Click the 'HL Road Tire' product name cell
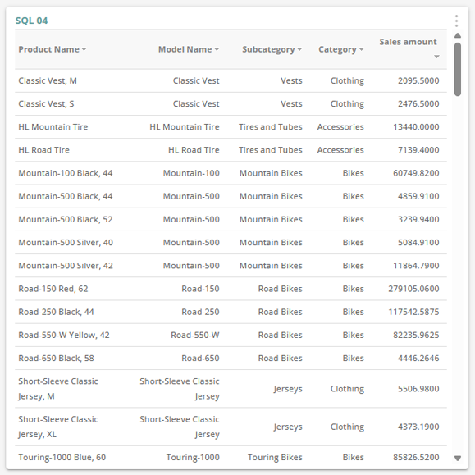The image size is (475, 475). click(x=44, y=150)
